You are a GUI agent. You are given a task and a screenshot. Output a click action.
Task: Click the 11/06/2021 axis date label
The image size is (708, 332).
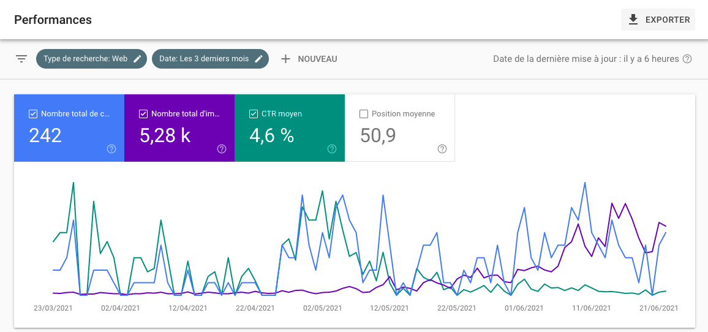tap(591, 308)
